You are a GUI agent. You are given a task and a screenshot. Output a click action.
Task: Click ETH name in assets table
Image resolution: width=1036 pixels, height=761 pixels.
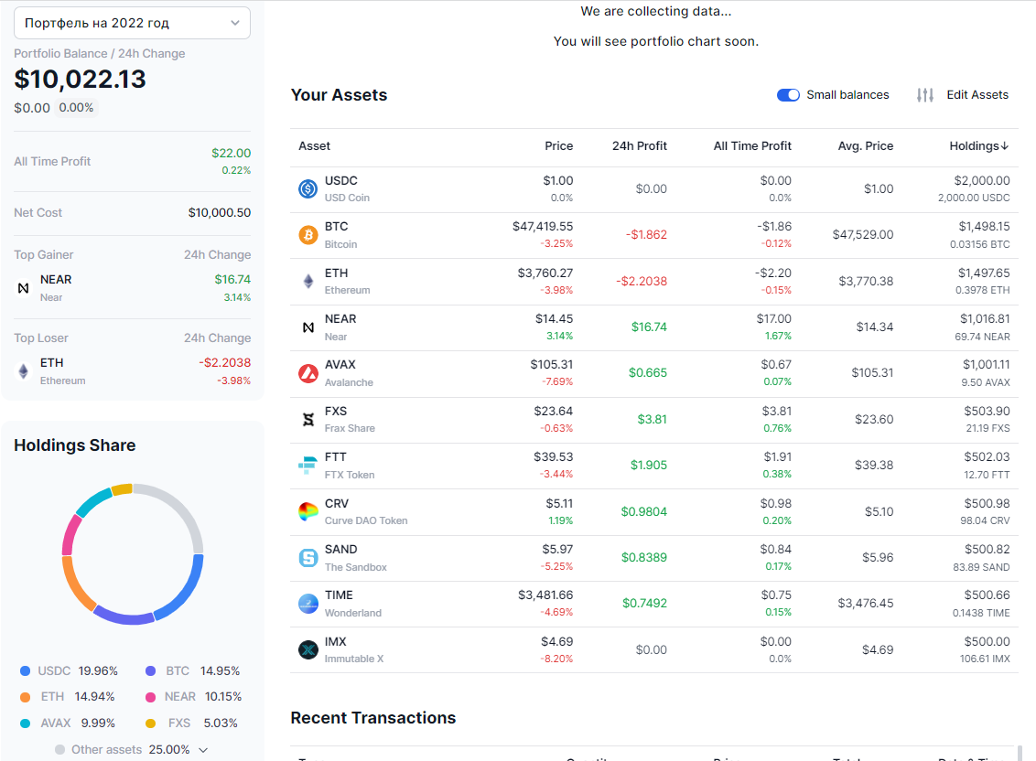pyautogui.click(x=336, y=273)
